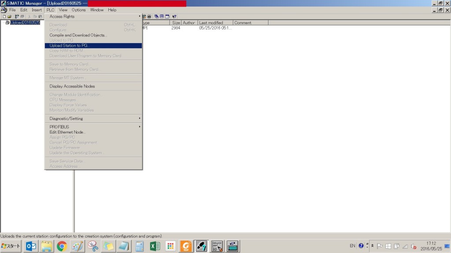Open the Snipping Tool from the taskbar
Viewport: 451px width, 253px height.
tap(93, 246)
